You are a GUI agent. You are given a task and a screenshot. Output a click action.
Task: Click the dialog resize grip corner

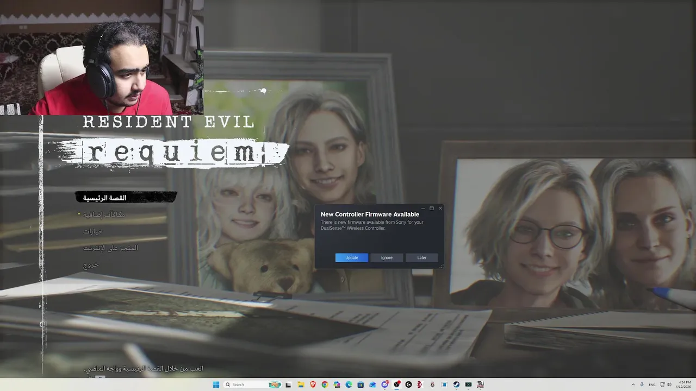[x=441, y=266]
